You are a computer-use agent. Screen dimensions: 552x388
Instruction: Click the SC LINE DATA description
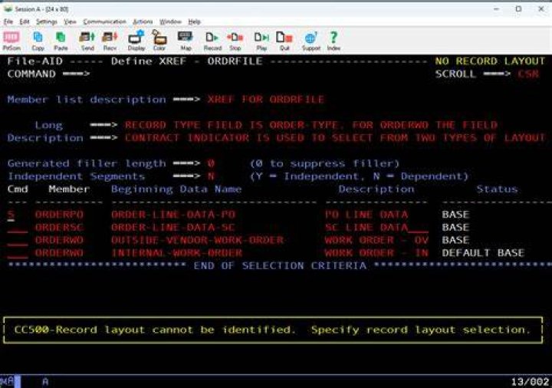pyautogui.click(x=366, y=228)
